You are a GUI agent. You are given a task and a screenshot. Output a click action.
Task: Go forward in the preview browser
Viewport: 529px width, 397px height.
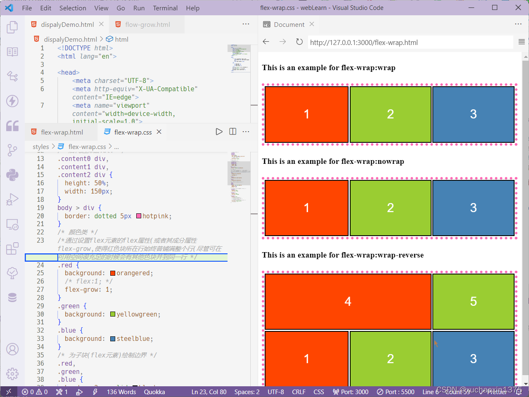(x=282, y=42)
